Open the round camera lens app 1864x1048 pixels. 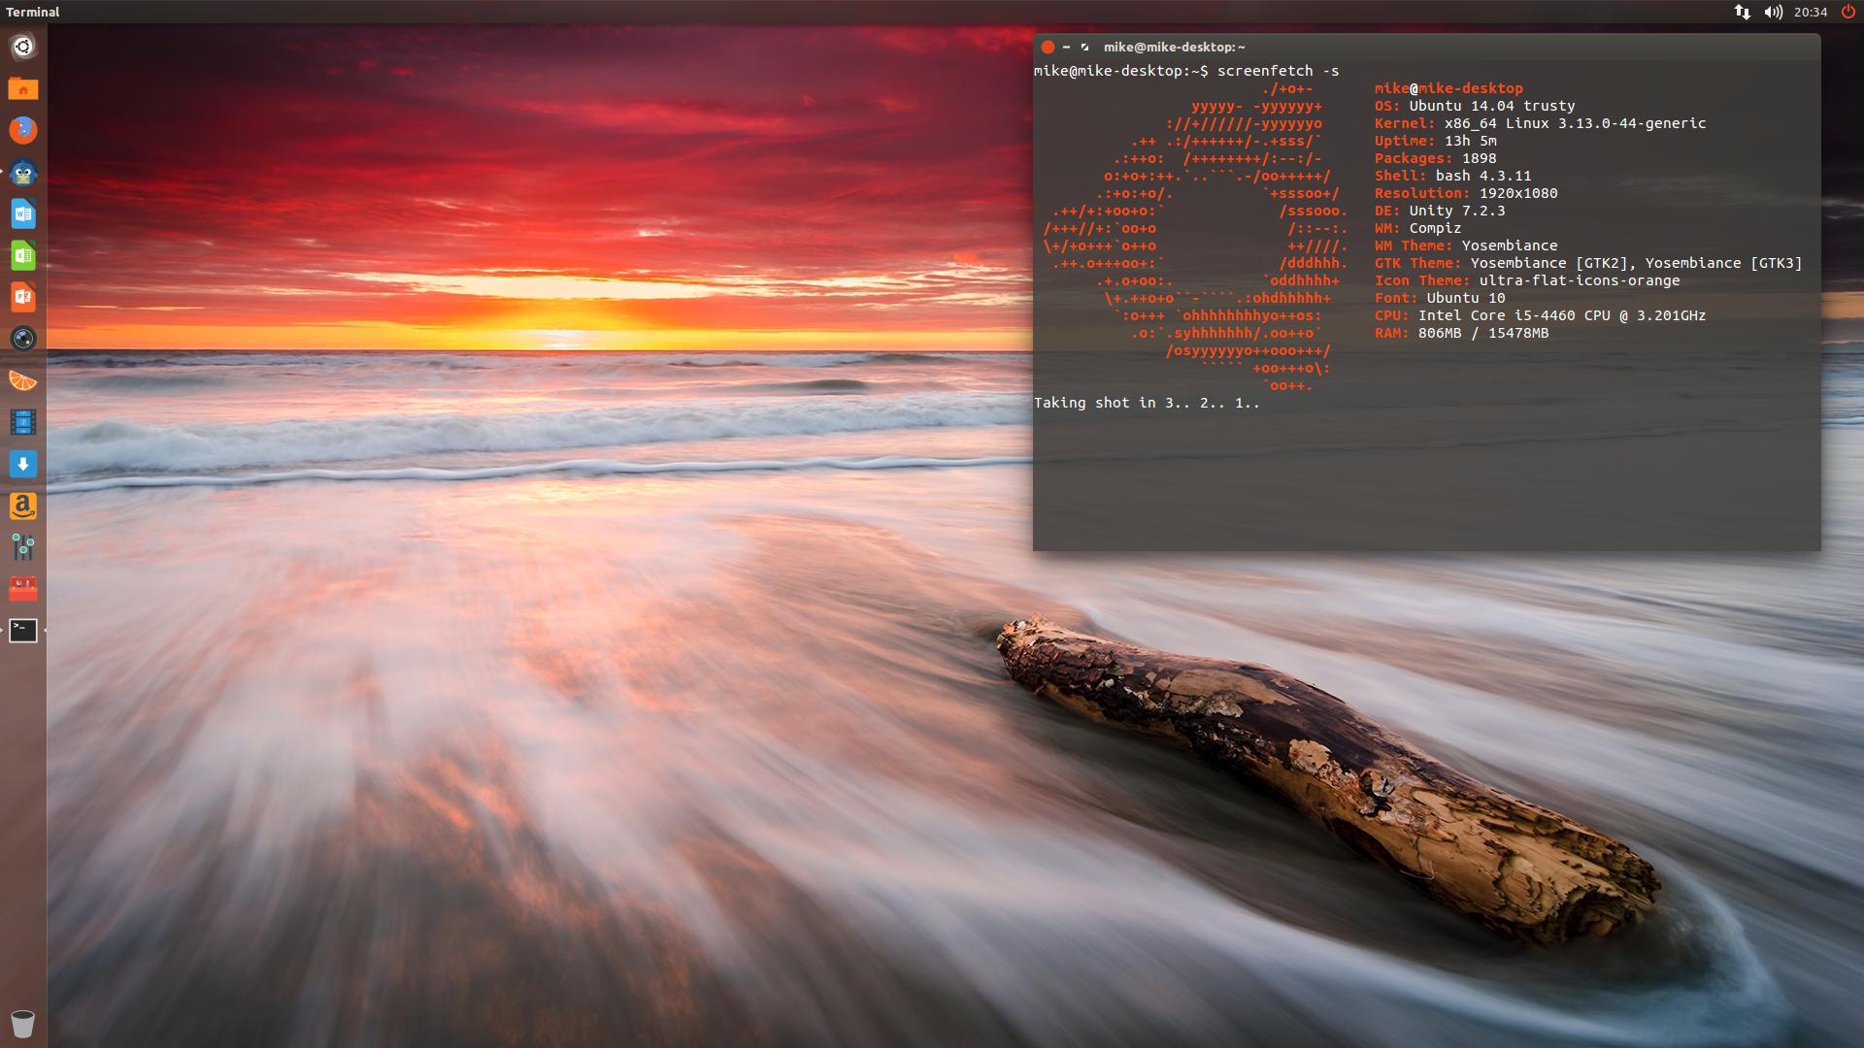[x=23, y=339]
